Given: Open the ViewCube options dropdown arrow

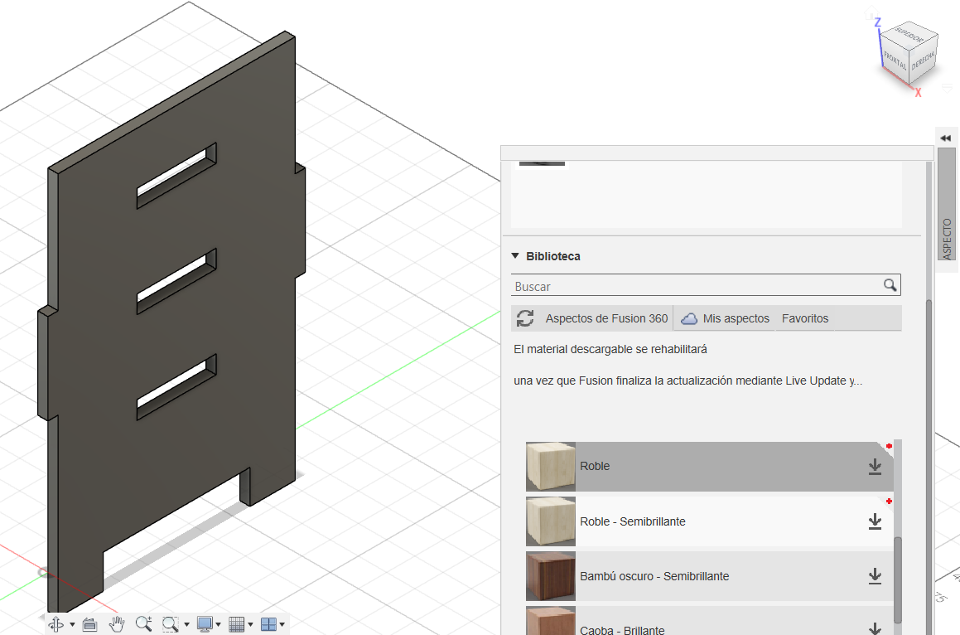Looking at the screenshot, I should 948,88.
